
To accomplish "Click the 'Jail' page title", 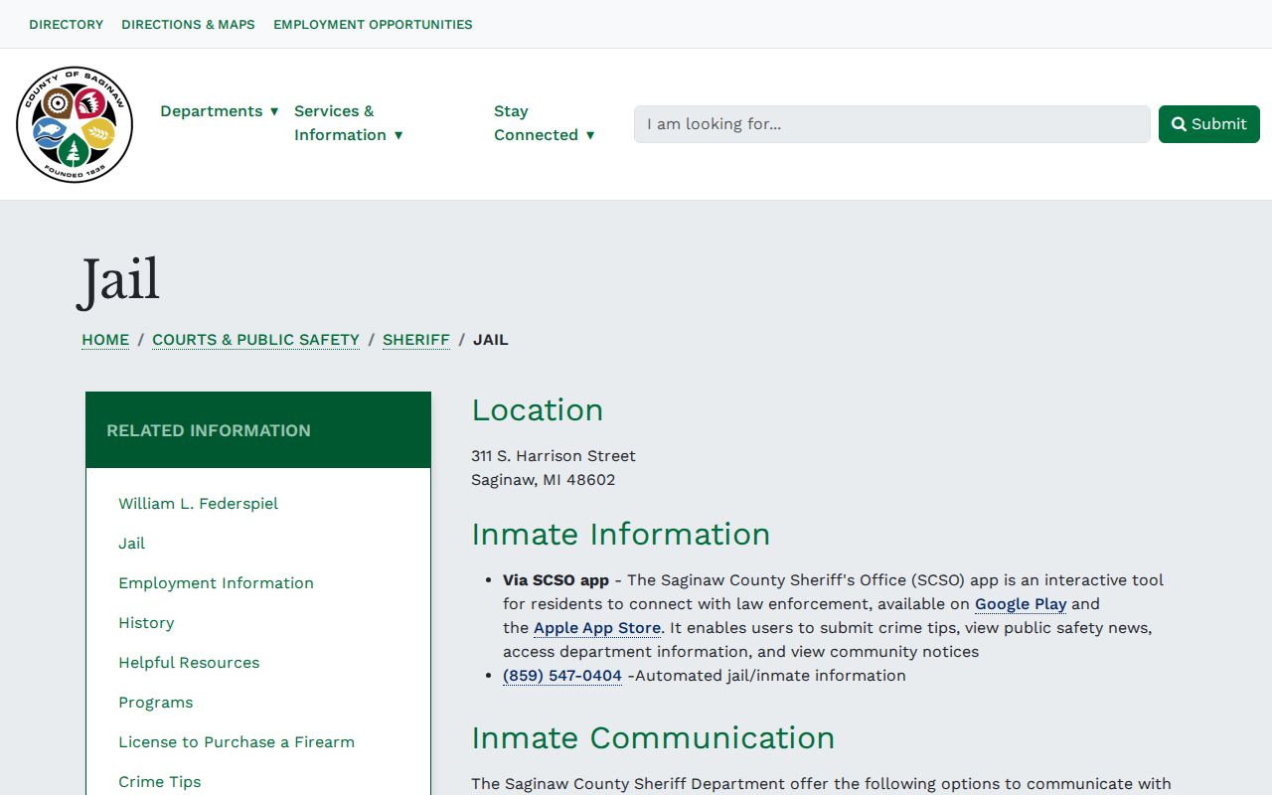I will point(119,281).
